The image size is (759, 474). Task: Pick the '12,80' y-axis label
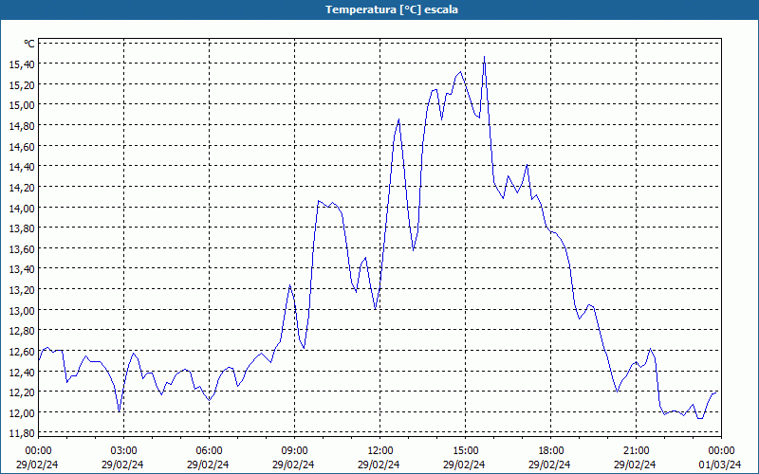(22, 330)
